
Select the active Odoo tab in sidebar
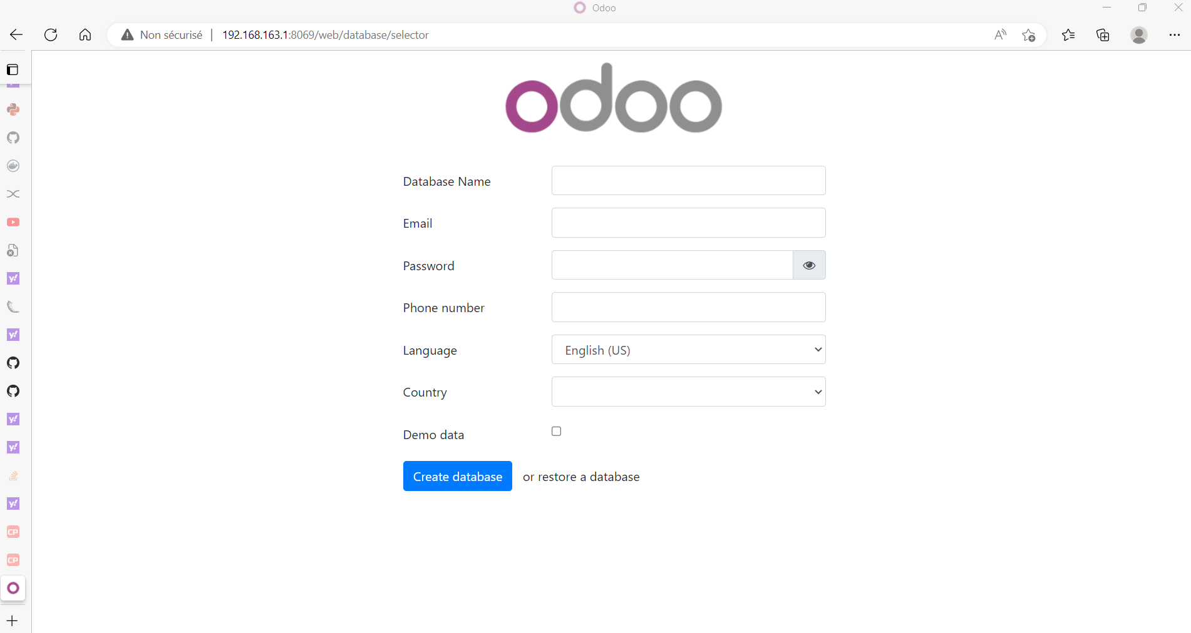13,588
